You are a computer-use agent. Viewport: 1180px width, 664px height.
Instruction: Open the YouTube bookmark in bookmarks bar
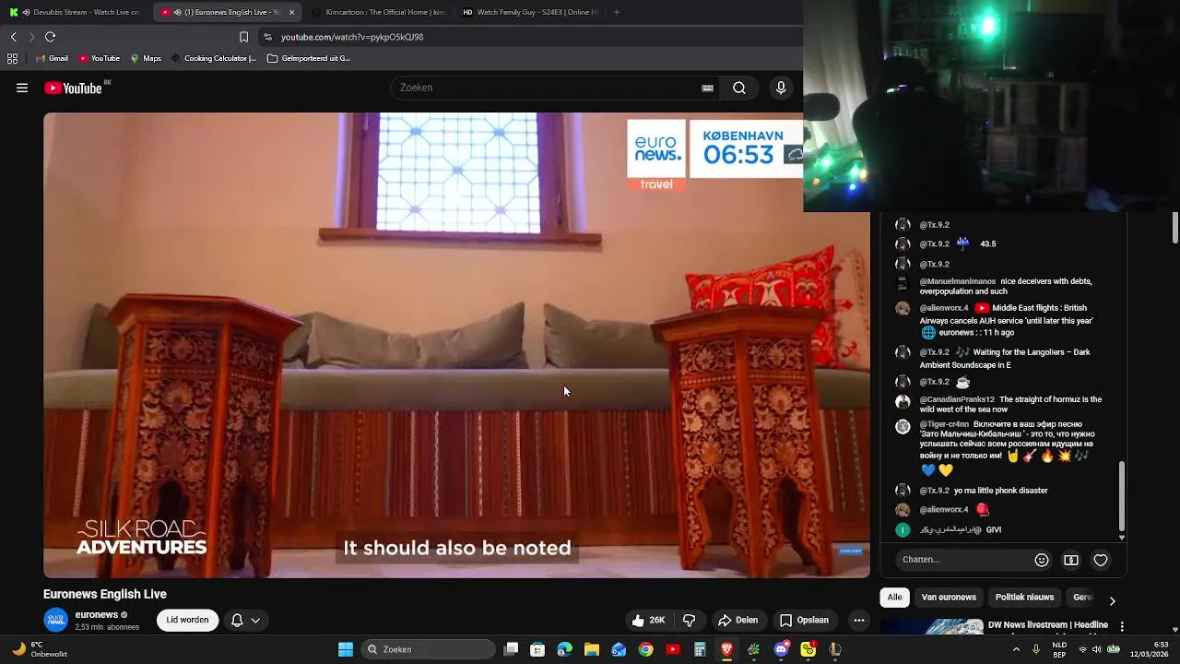(x=99, y=58)
